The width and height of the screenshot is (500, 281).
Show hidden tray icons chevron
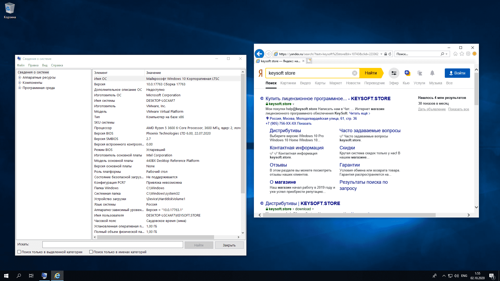click(x=444, y=276)
